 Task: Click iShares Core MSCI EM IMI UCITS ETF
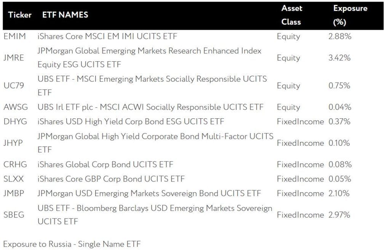tap(107, 36)
